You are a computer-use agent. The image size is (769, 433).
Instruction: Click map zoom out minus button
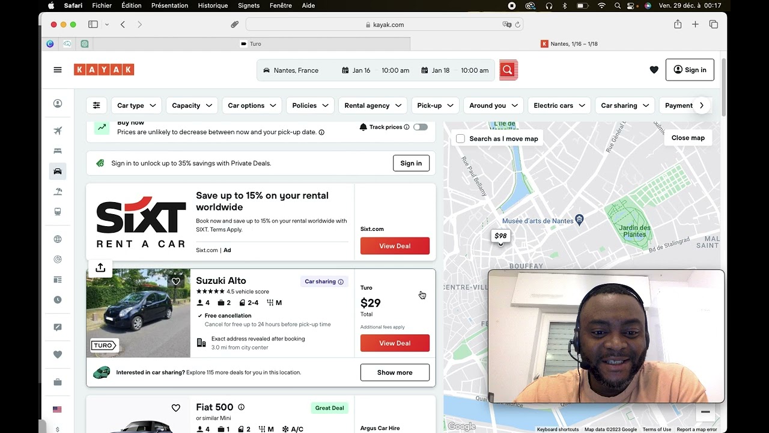pos(705,412)
